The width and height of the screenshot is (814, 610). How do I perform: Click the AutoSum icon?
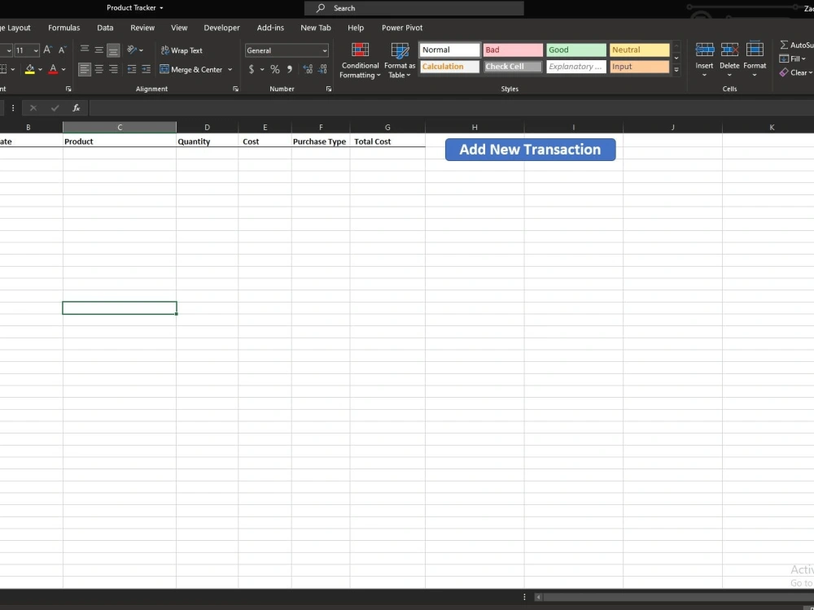coord(782,45)
